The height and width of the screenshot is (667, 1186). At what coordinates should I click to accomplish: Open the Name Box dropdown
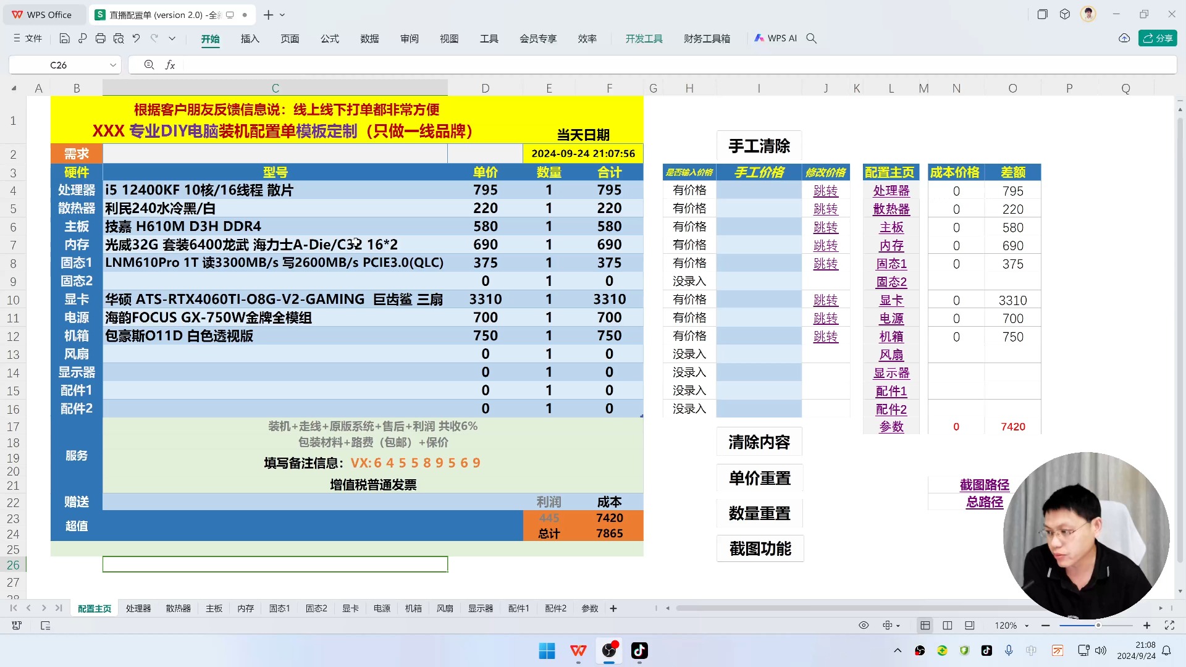point(113,65)
